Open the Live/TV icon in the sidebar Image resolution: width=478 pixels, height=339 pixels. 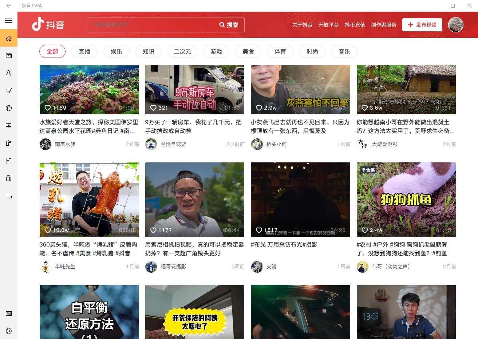click(x=8, y=55)
